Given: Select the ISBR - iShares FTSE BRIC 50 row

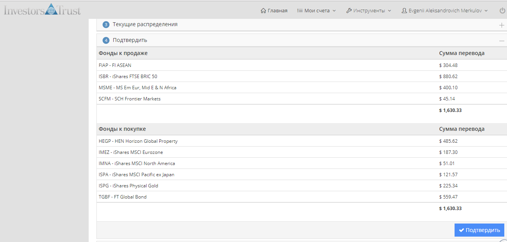Looking at the screenshot, I should coord(302,76).
